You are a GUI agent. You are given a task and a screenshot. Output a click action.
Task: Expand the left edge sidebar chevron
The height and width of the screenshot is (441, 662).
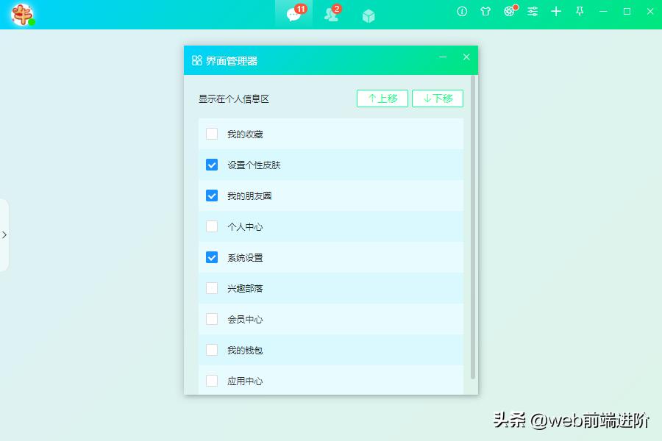pyautogui.click(x=7, y=235)
